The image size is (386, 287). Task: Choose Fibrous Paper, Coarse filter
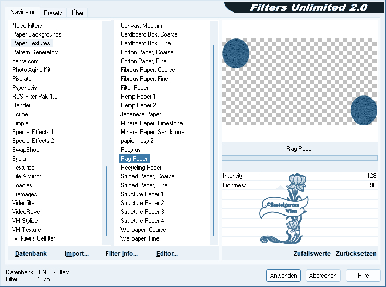click(148, 70)
